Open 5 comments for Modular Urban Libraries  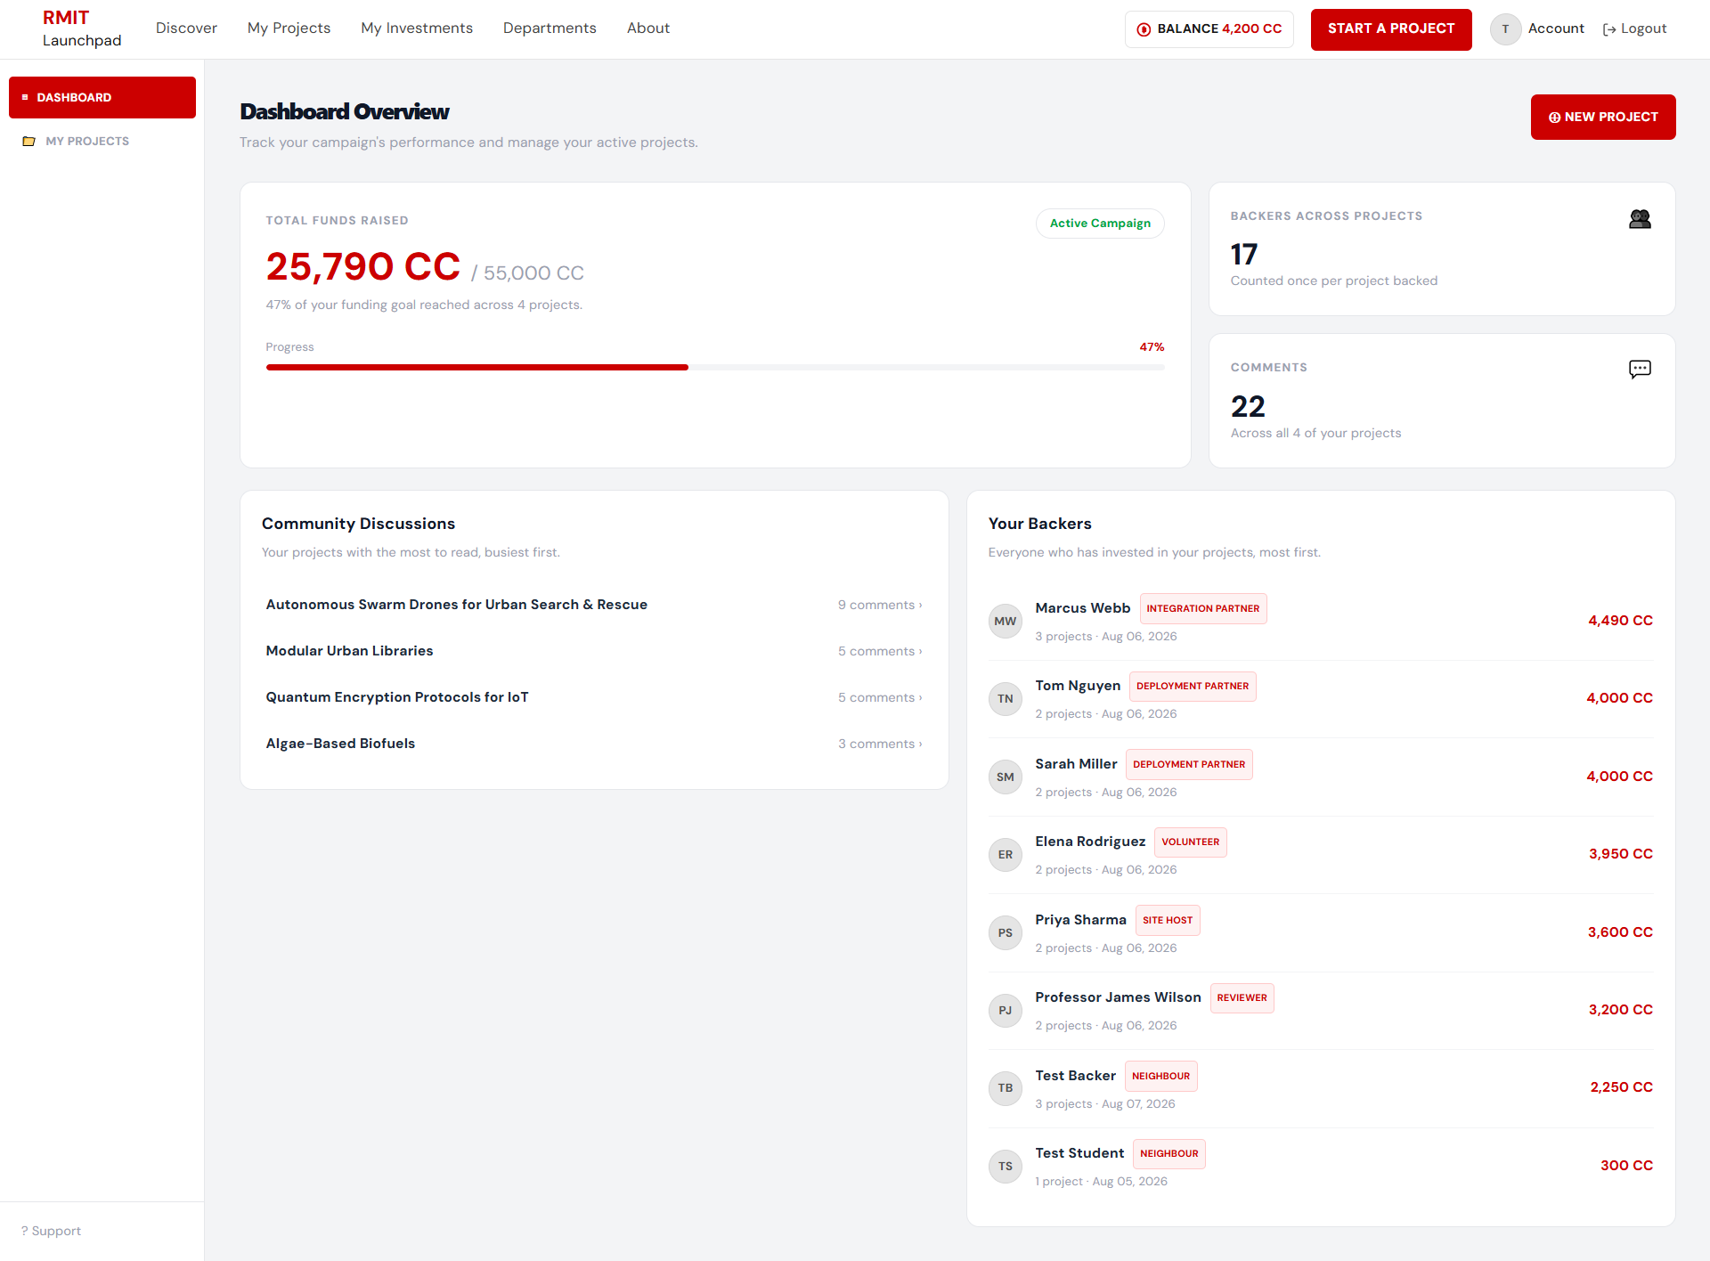[x=880, y=651]
